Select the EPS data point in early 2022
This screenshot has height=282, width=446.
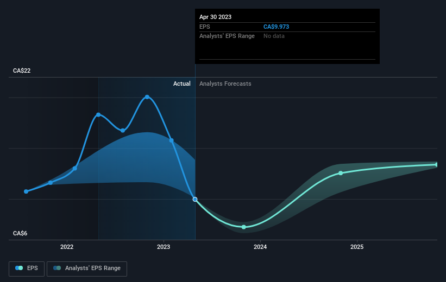(x=75, y=169)
